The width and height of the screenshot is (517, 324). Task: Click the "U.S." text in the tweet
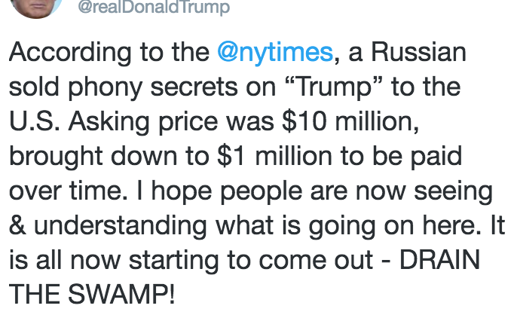[x=32, y=121]
